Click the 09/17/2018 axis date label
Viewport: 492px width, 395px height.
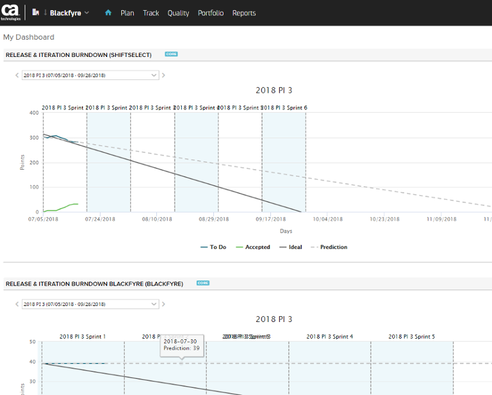(271, 219)
